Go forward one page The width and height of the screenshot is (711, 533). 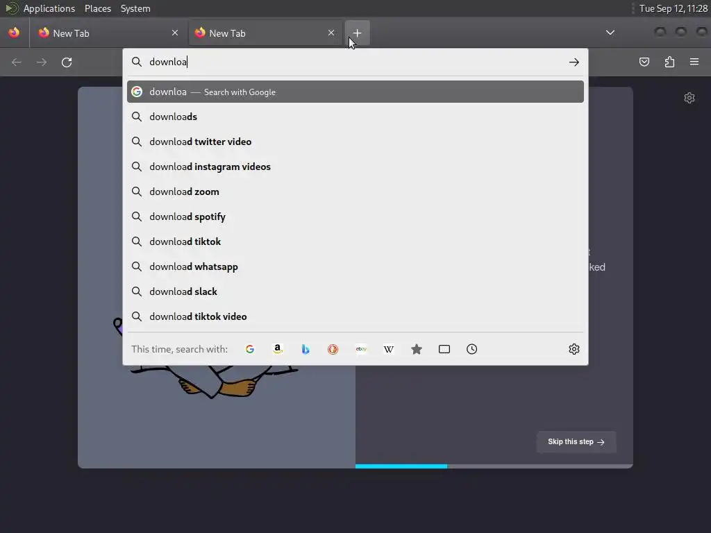point(42,62)
